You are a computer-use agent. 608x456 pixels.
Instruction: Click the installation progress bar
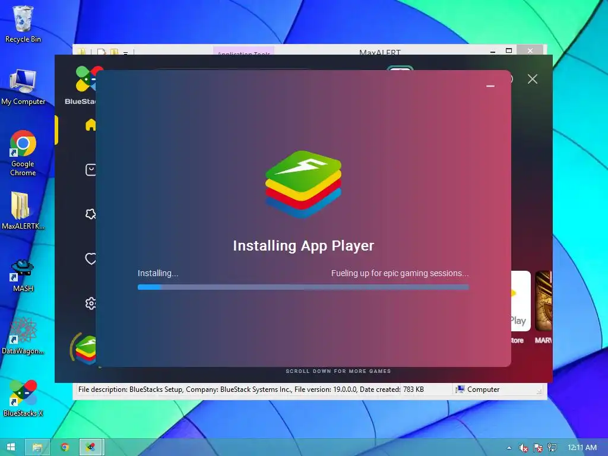click(x=303, y=287)
